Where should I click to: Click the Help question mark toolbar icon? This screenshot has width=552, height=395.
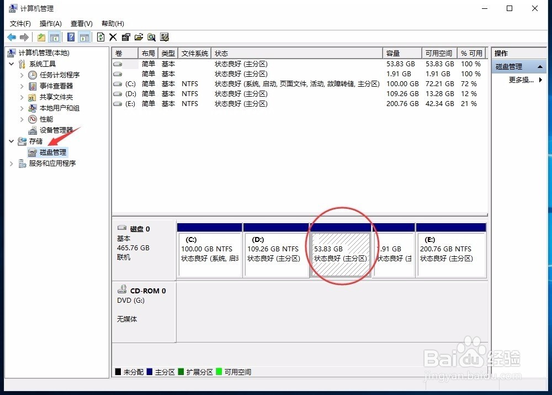(x=71, y=36)
